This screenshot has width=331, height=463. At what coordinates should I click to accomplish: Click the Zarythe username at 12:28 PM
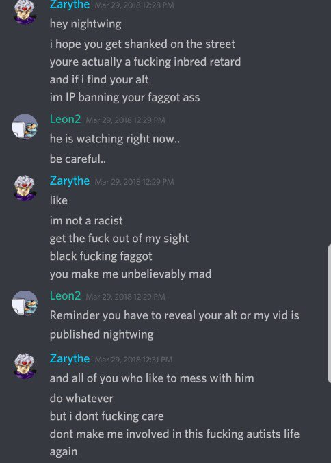(x=70, y=4)
